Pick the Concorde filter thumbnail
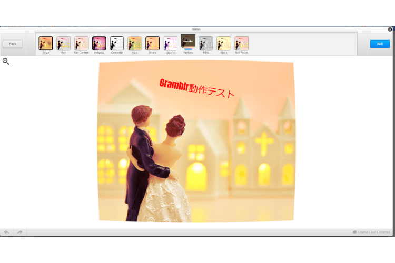The image size is (395, 263). [x=117, y=43]
